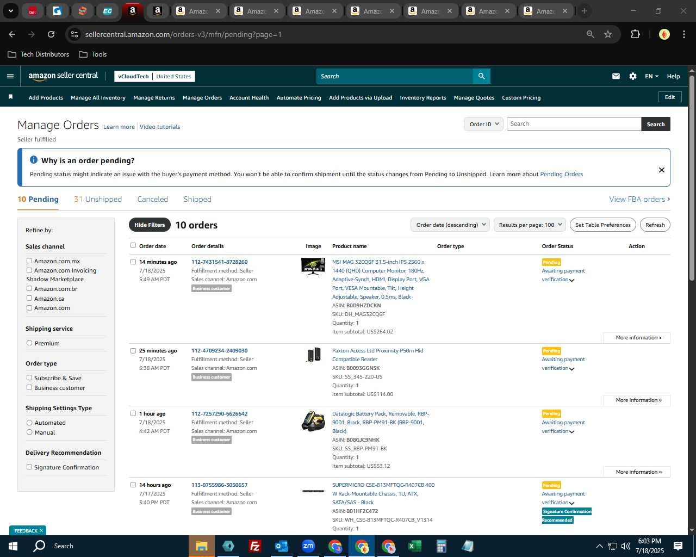Click the Set Table Preferences button
Screen dimensions: 696x557
tap(603, 225)
